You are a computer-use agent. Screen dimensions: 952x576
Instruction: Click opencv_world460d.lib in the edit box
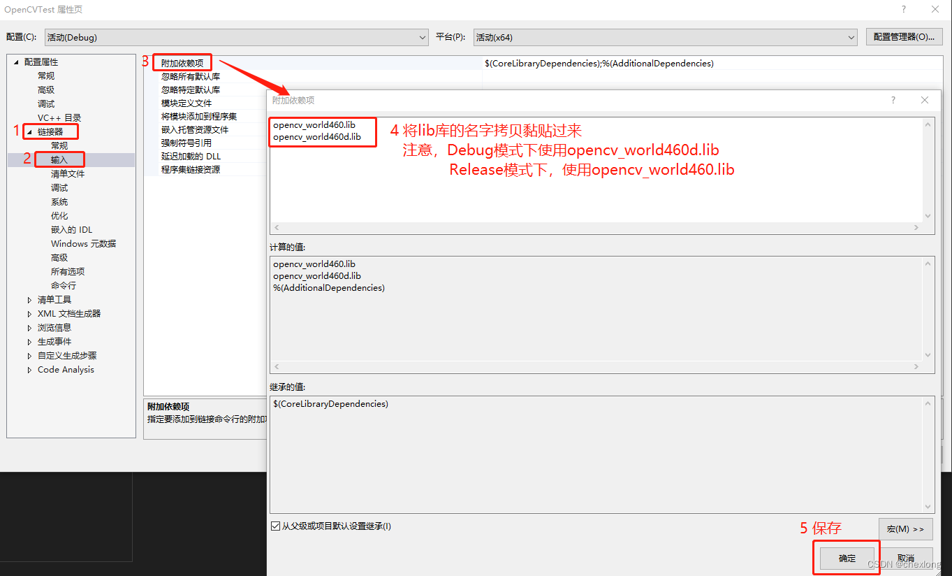coord(317,137)
